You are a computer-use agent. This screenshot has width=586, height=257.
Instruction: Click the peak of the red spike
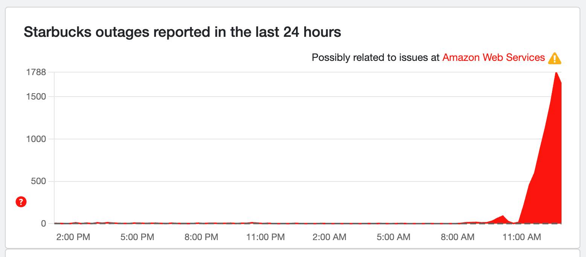[556, 73]
